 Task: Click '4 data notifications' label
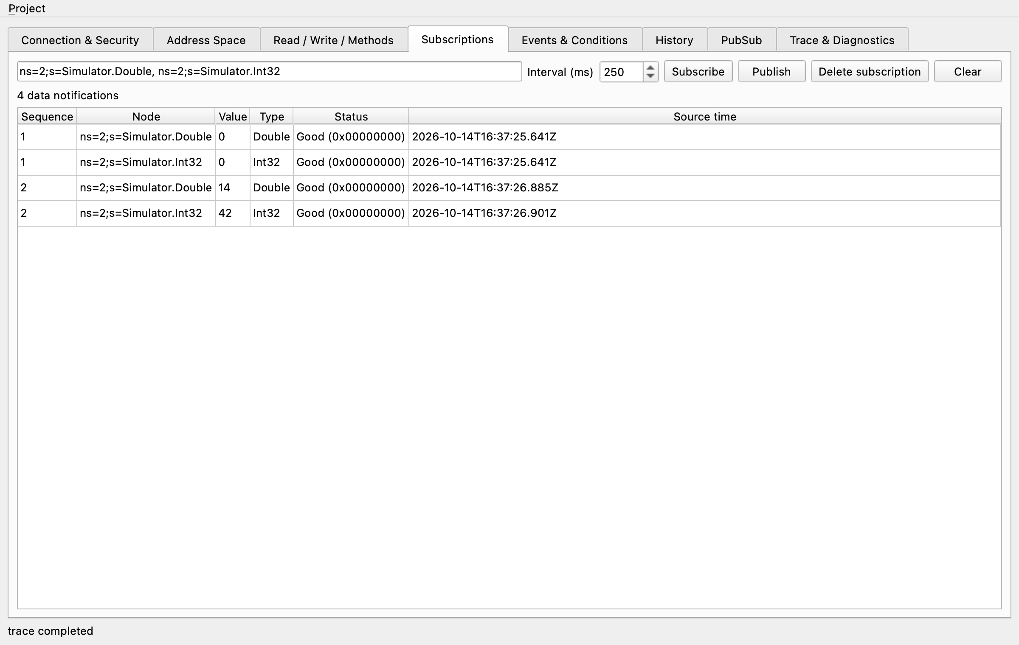point(68,95)
